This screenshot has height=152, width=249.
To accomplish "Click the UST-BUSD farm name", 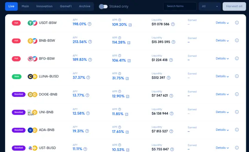I will (x=47, y=148).
